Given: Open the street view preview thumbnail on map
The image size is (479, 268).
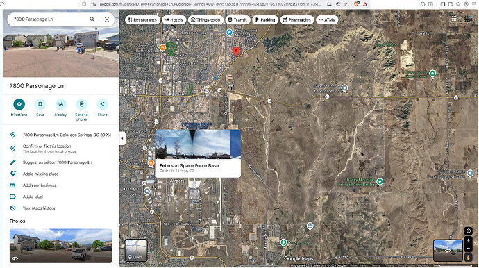Looking at the screenshot, I should pos(448,251).
